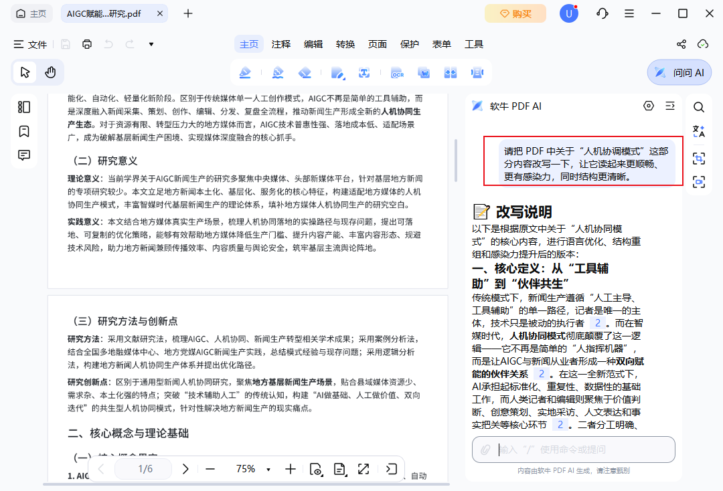Click the screen capture icon below screenshot tool

[x=698, y=182]
